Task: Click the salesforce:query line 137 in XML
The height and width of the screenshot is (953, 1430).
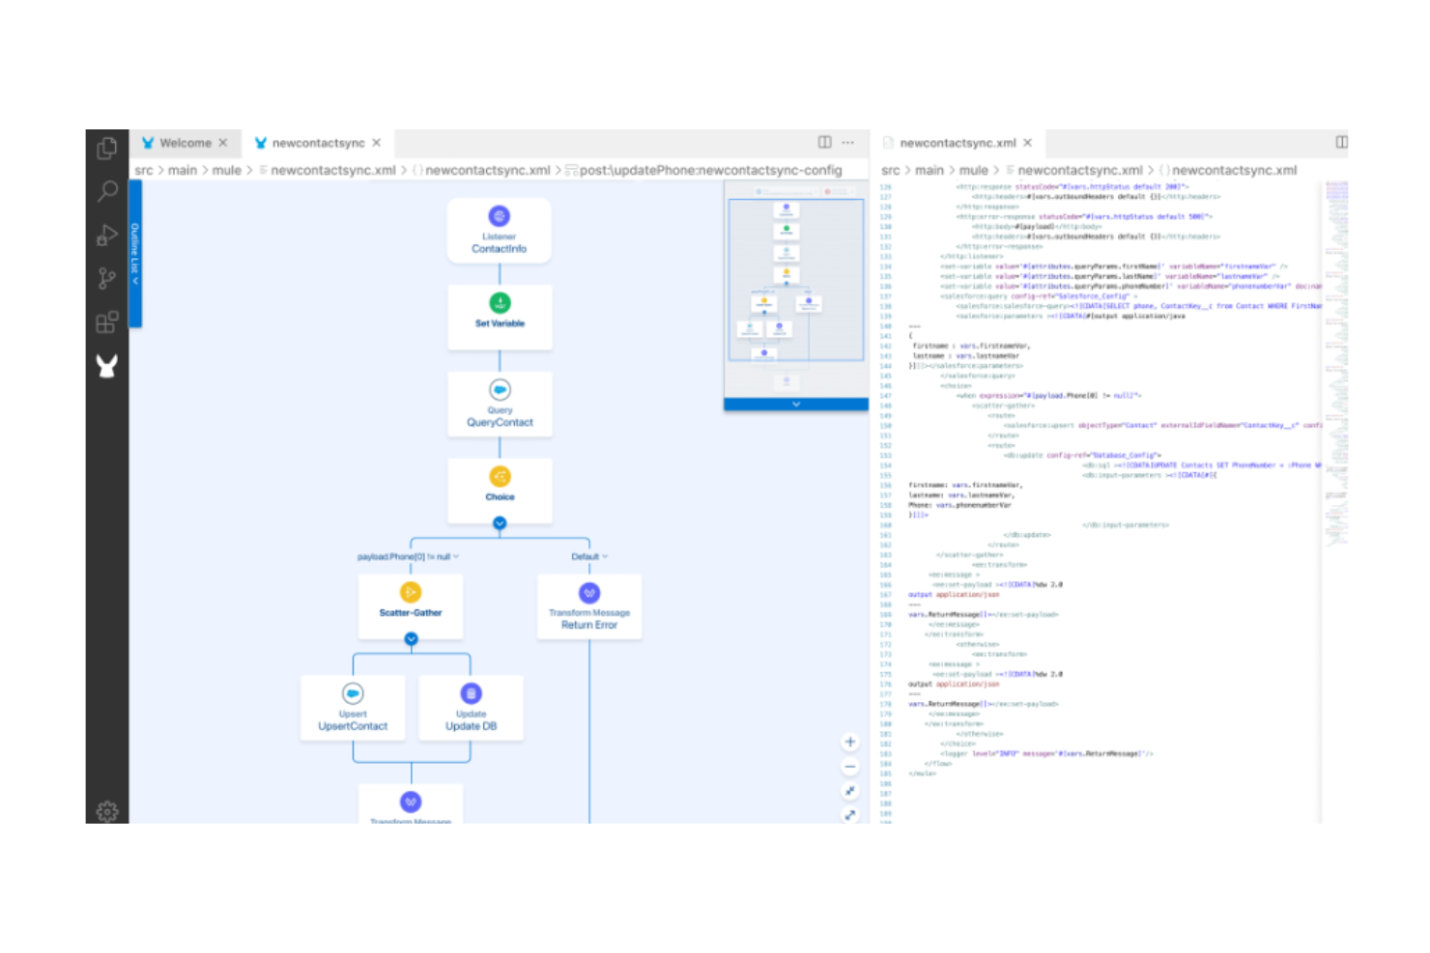Action: click(x=1038, y=296)
